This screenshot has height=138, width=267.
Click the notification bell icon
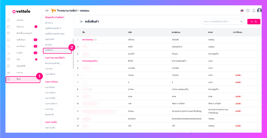coord(254,11)
